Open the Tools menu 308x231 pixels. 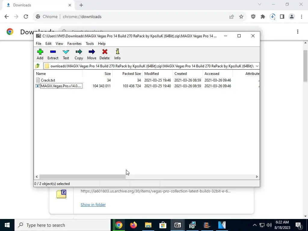[x=90, y=44]
